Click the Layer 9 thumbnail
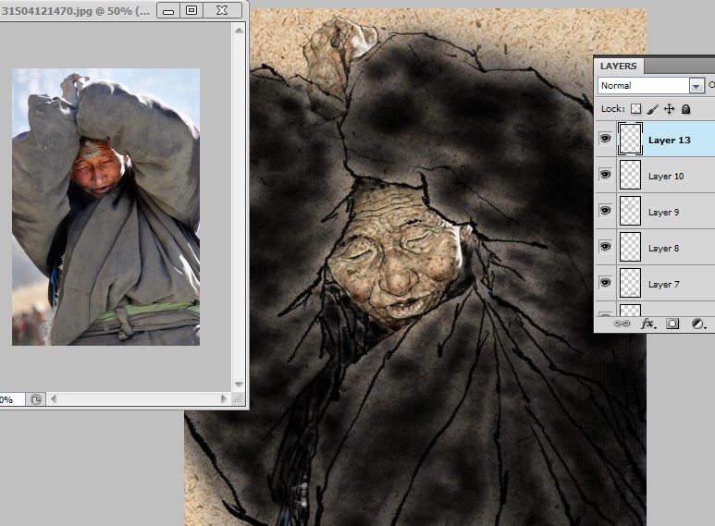 pyautogui.click(x=630, y=211)
